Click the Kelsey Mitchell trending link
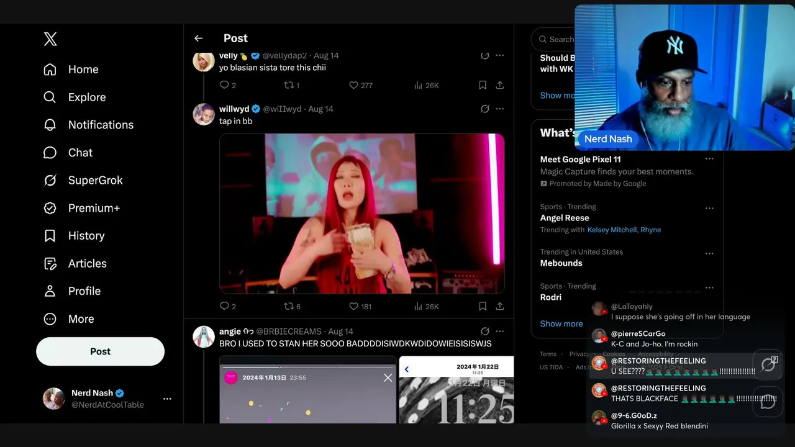Screen dimensions: 795x447 pyautogui.click(x=612, y=230)
